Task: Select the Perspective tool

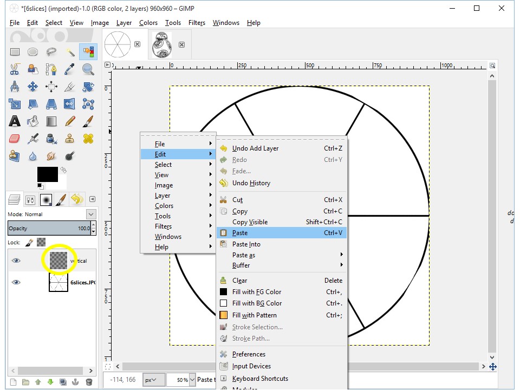Action: point(51,104)
